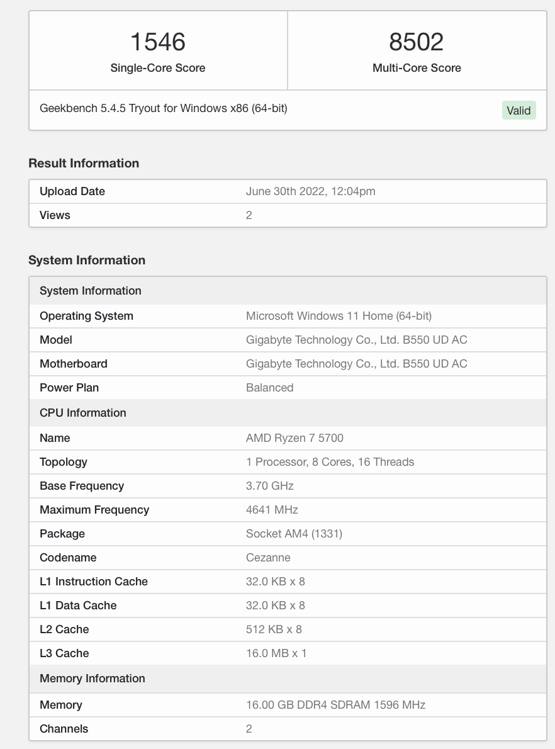
Task: Click the "Memory Information" section header
Action: (x=288, y=679)
